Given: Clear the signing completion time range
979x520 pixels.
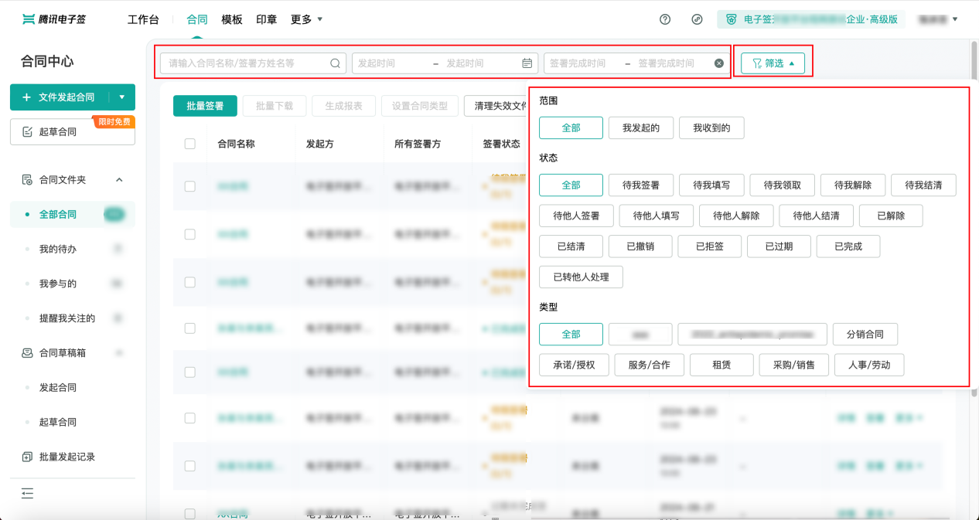Looking at the screenshot, I should pyautogui.click(x=719, y=63).
